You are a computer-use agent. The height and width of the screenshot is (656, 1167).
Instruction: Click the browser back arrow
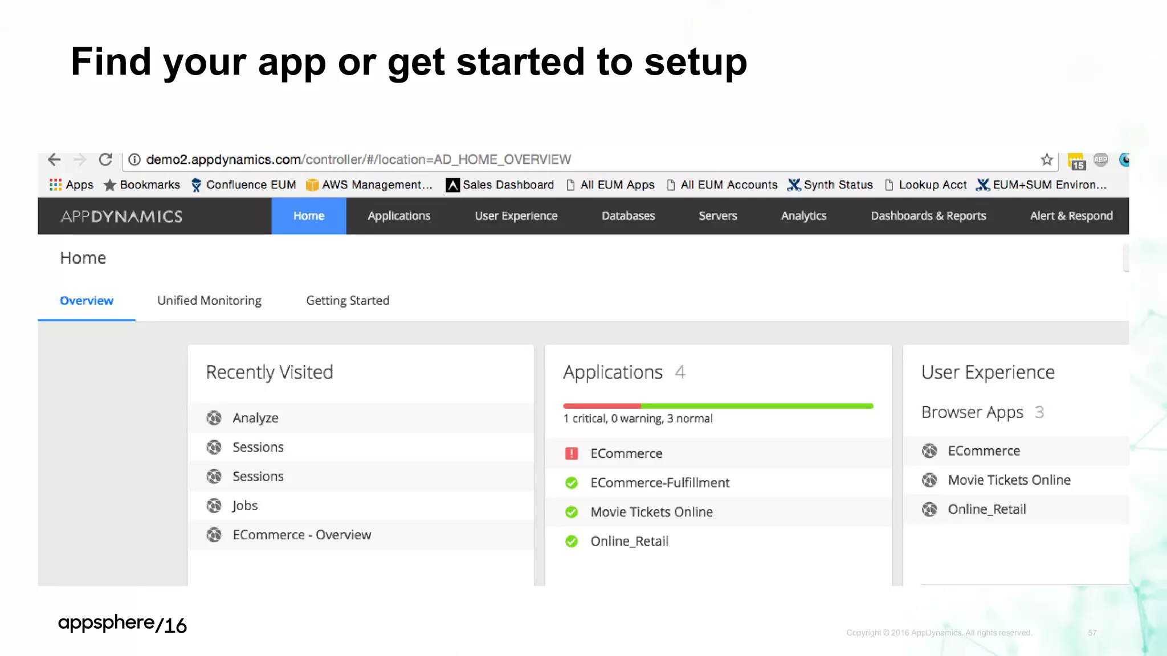(x=54, y=159)
